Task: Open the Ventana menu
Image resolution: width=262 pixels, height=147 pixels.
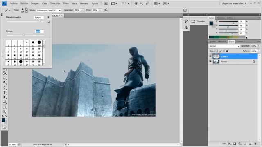Action: pyautogui.click(x=84, y=4)
